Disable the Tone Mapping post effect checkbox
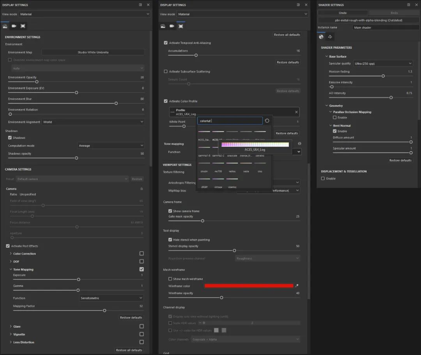Image resolution: width=421 pixels, height=355 pixels. coord(142,269)
